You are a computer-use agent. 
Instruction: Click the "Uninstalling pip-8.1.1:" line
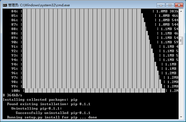click(x=37, y=108)
